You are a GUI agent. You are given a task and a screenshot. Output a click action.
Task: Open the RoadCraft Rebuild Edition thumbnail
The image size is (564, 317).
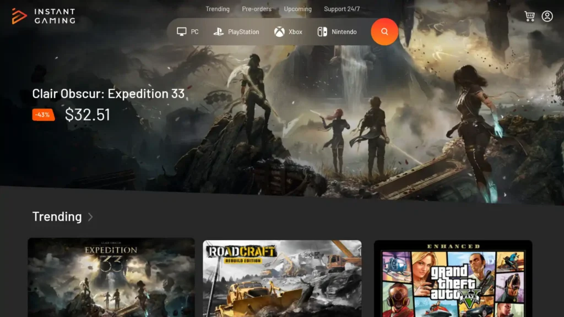[282, 278]
